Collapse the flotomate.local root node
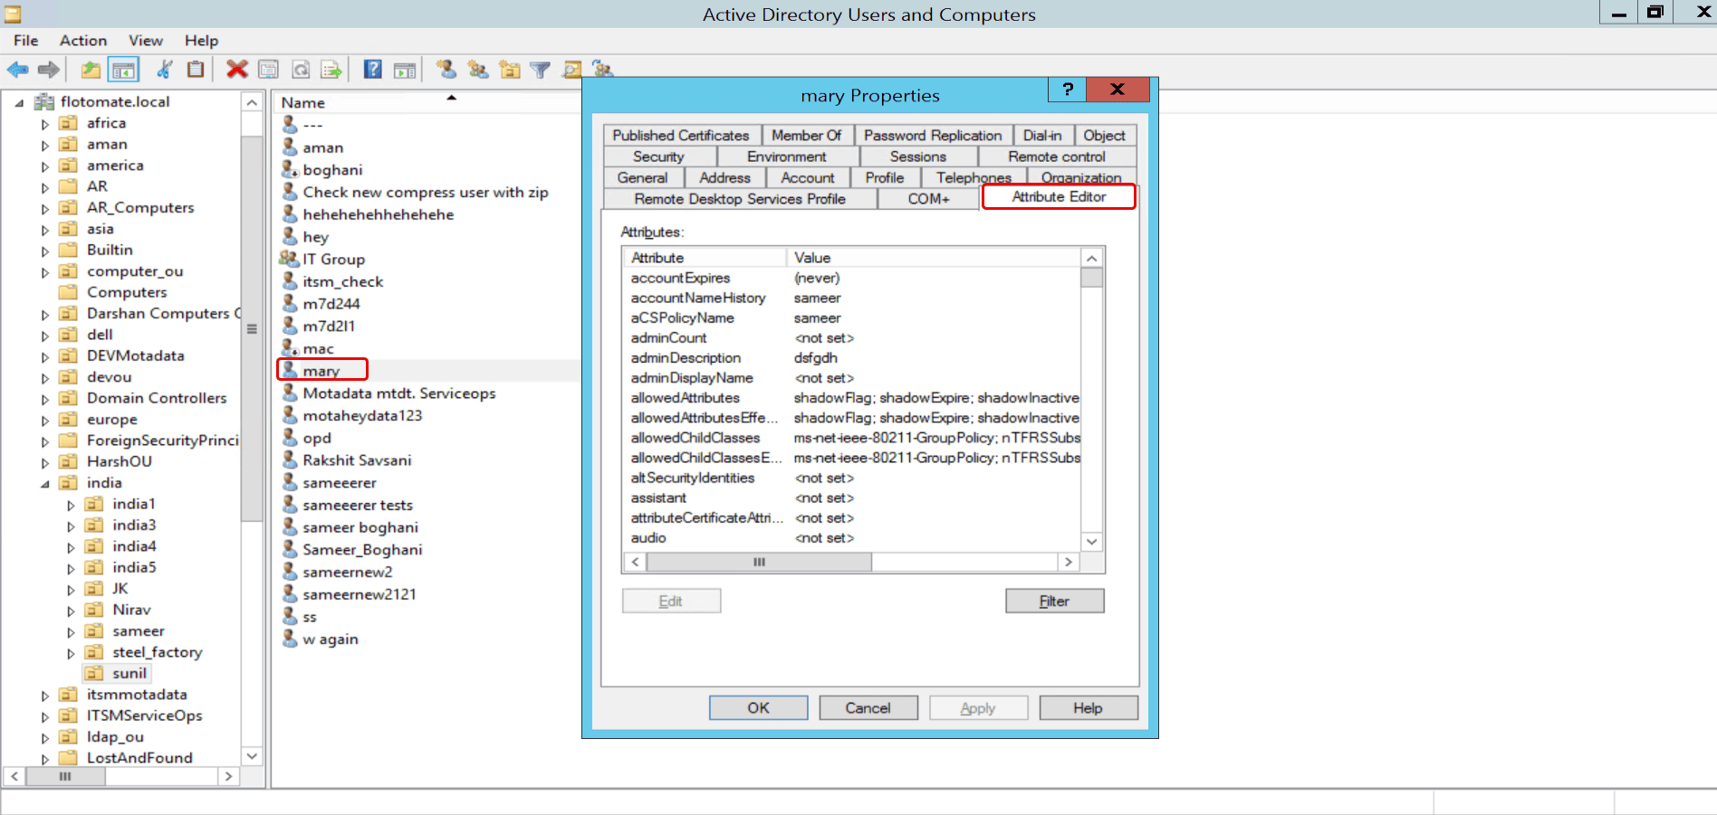Image resolution: width=1717 pixels, height=815 pixels. [19, 103]
